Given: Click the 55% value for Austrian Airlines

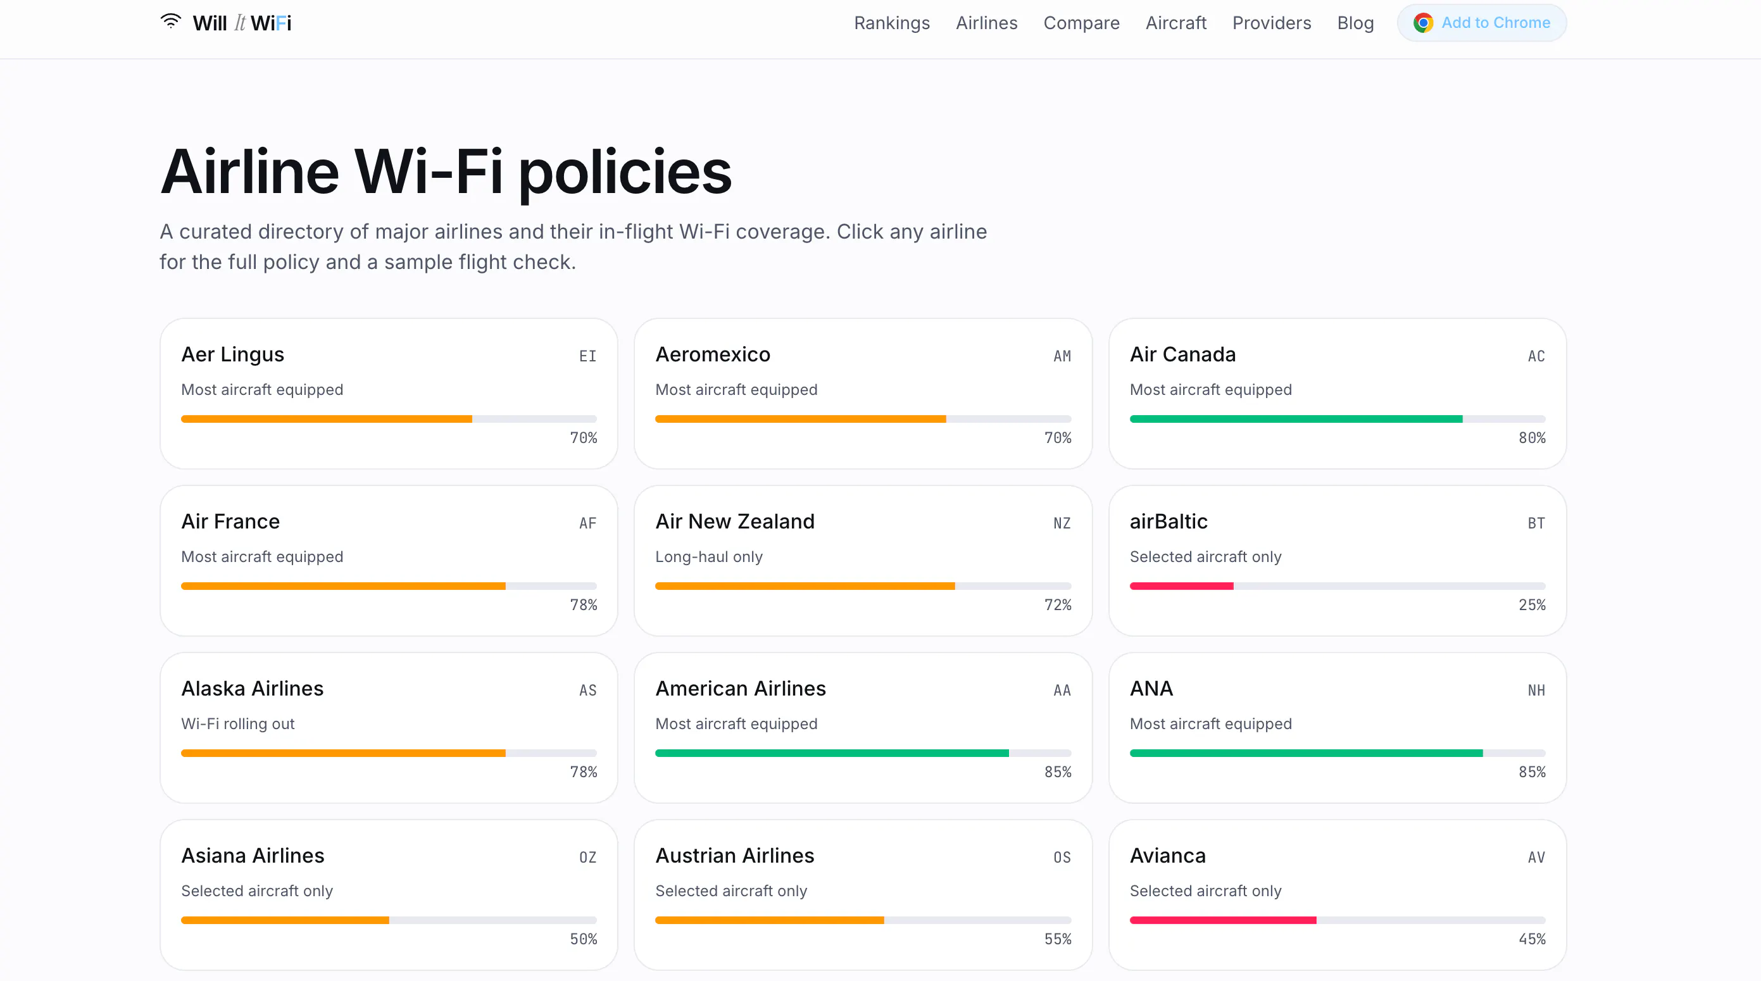Looking at the screenshot, I should 1058,939.
